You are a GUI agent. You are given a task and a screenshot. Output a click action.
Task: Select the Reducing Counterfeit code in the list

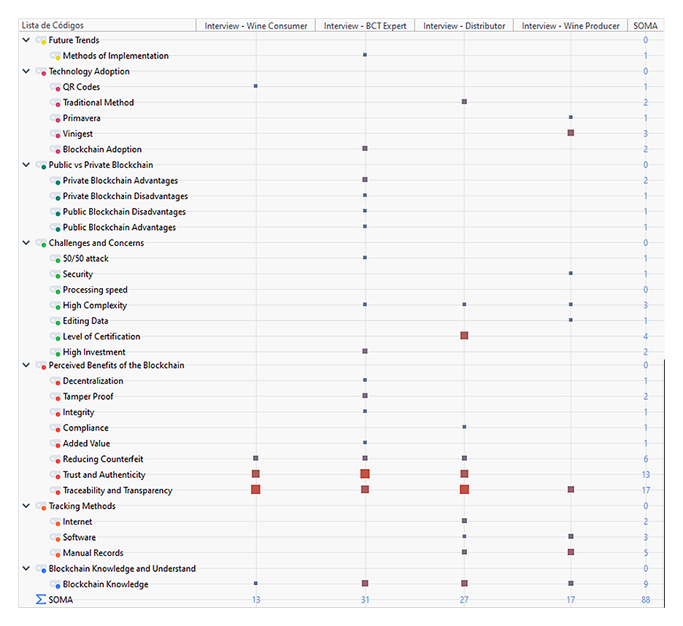click(103, 459)
